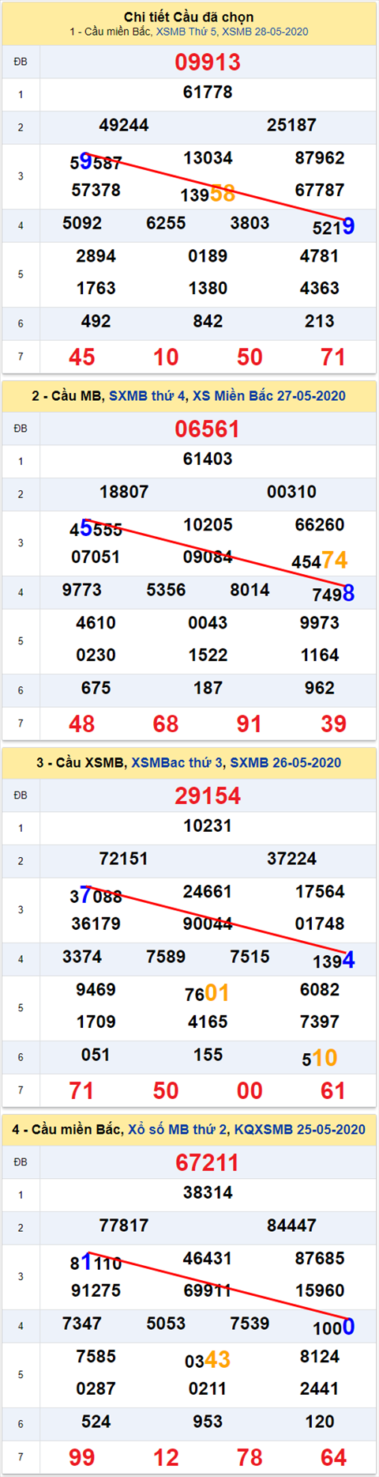Select fifth prize number 9469
The height and width of the screenshot is (1477, 379).
tap(96, 990)
